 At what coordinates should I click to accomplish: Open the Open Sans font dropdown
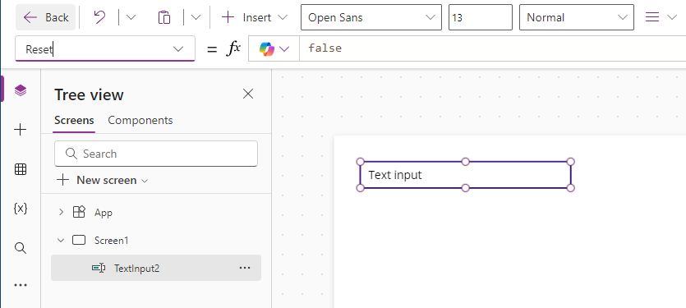[x=371, y=17]
